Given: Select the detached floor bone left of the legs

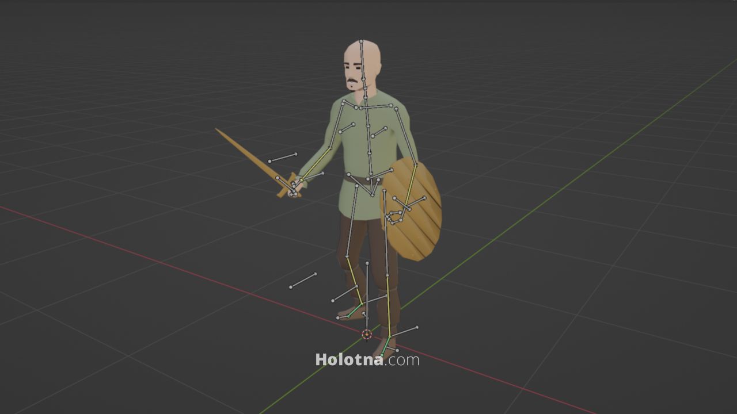Looking at the screenshot, I should coord(303,280).
